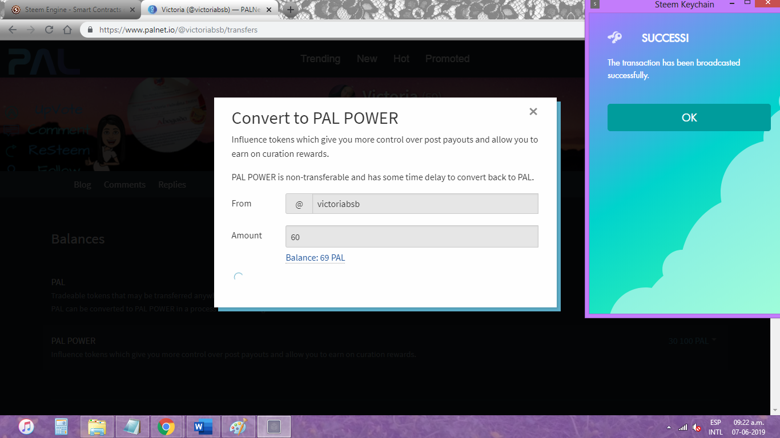Click the Steem Keychain key icon
Viewport: 780px width, 438px height.
(615, 38)
